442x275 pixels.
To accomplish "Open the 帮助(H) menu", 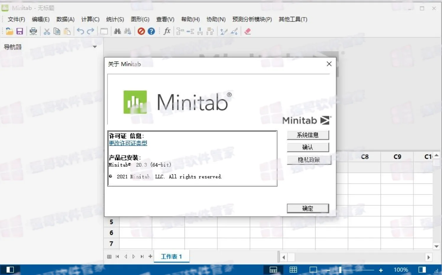I will click(x=190, y=19).
